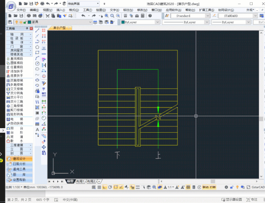Insert an elevator with 电梯 tool

(x=15, y=119)
